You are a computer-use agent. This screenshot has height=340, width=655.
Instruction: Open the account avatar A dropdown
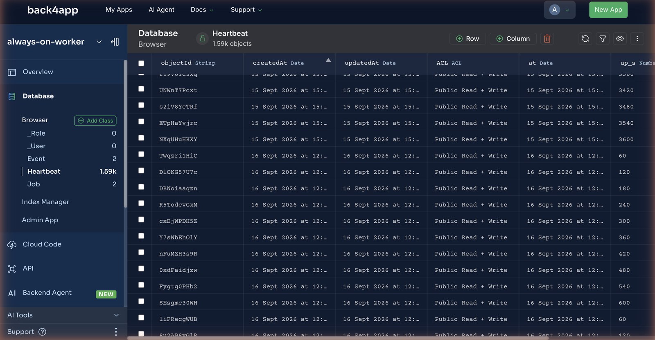[x=560, y=10]
